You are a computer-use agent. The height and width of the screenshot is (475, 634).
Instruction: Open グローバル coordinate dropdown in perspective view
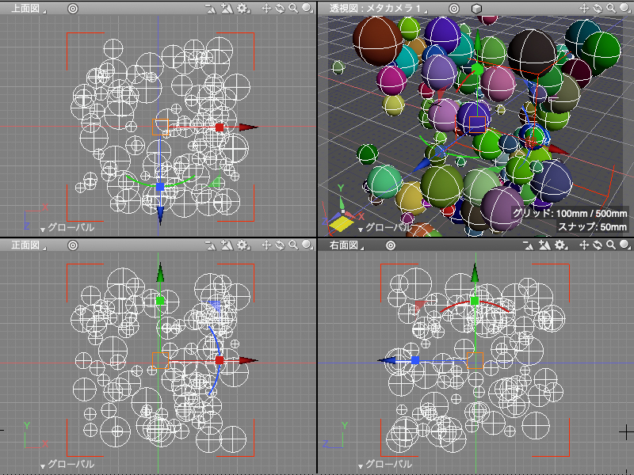(x=385, y=227)
